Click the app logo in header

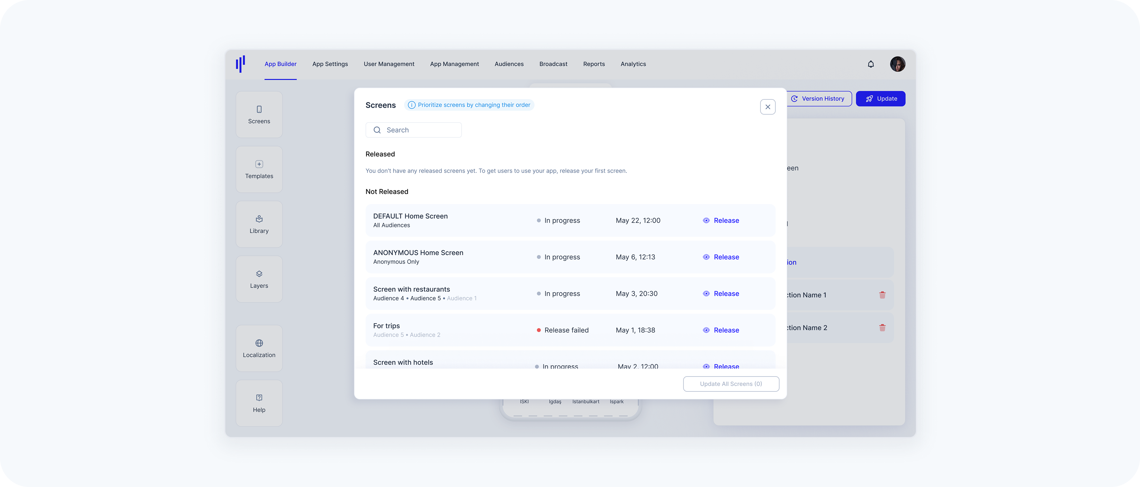pos(240,64)
